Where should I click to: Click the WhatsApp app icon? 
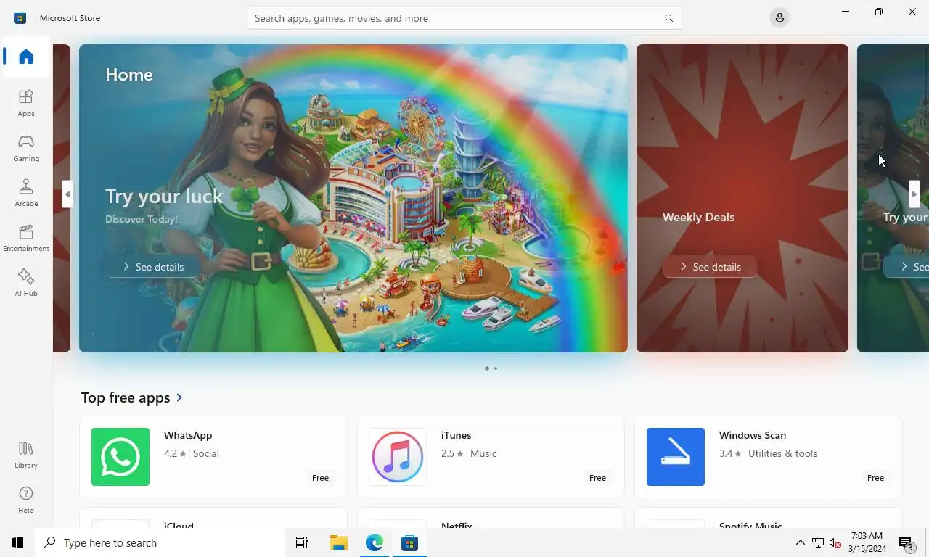coord(120,457)
